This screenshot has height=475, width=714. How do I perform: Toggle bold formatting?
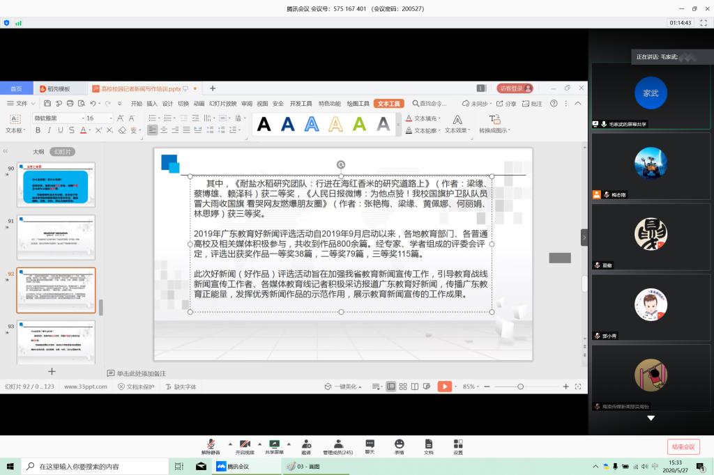pyautogui.click(x=38, y=130)
